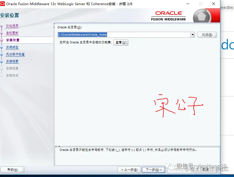
Task: Minimize the installer window
Action: pyautogui.click(x=188, y=4)
